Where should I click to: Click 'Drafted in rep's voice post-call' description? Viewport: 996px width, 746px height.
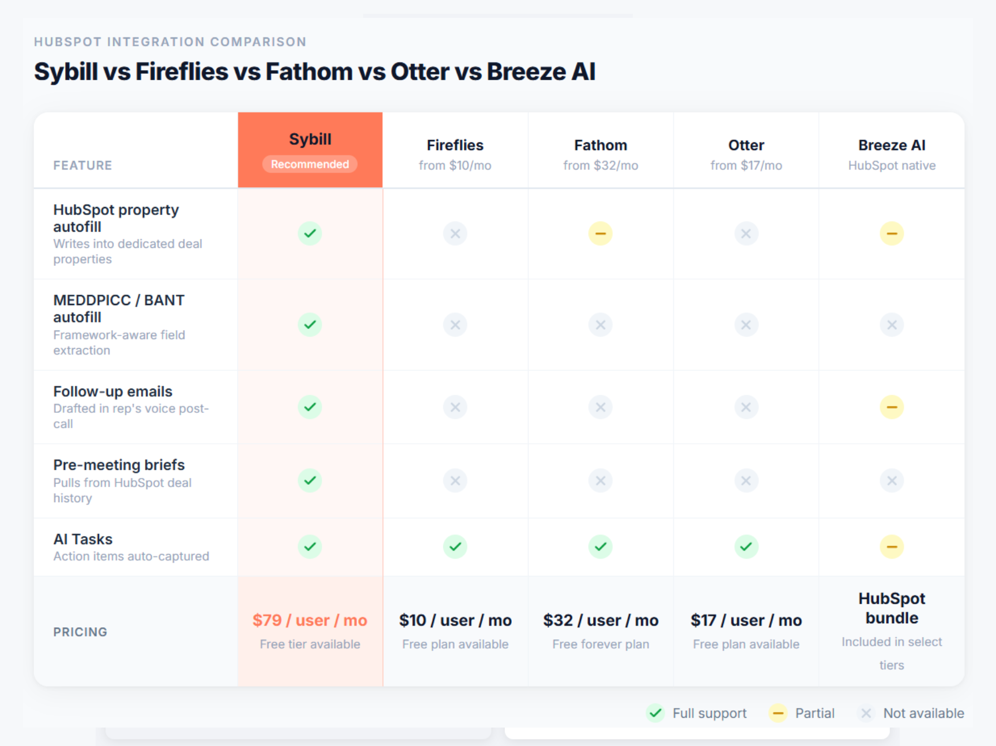click(131, 416)
